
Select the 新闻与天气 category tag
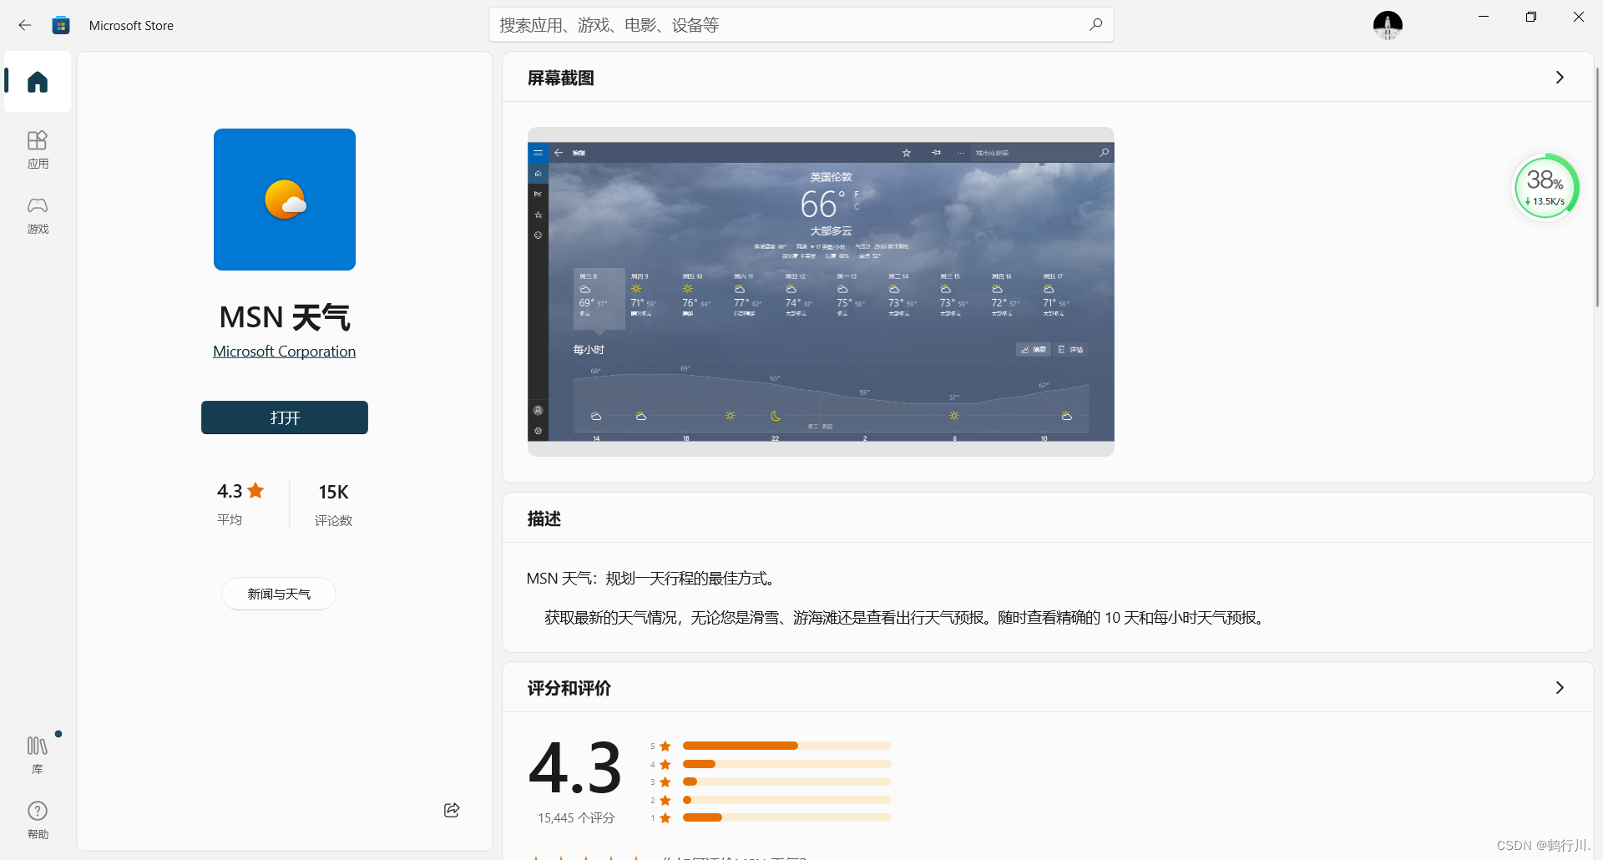pos(279,594)
